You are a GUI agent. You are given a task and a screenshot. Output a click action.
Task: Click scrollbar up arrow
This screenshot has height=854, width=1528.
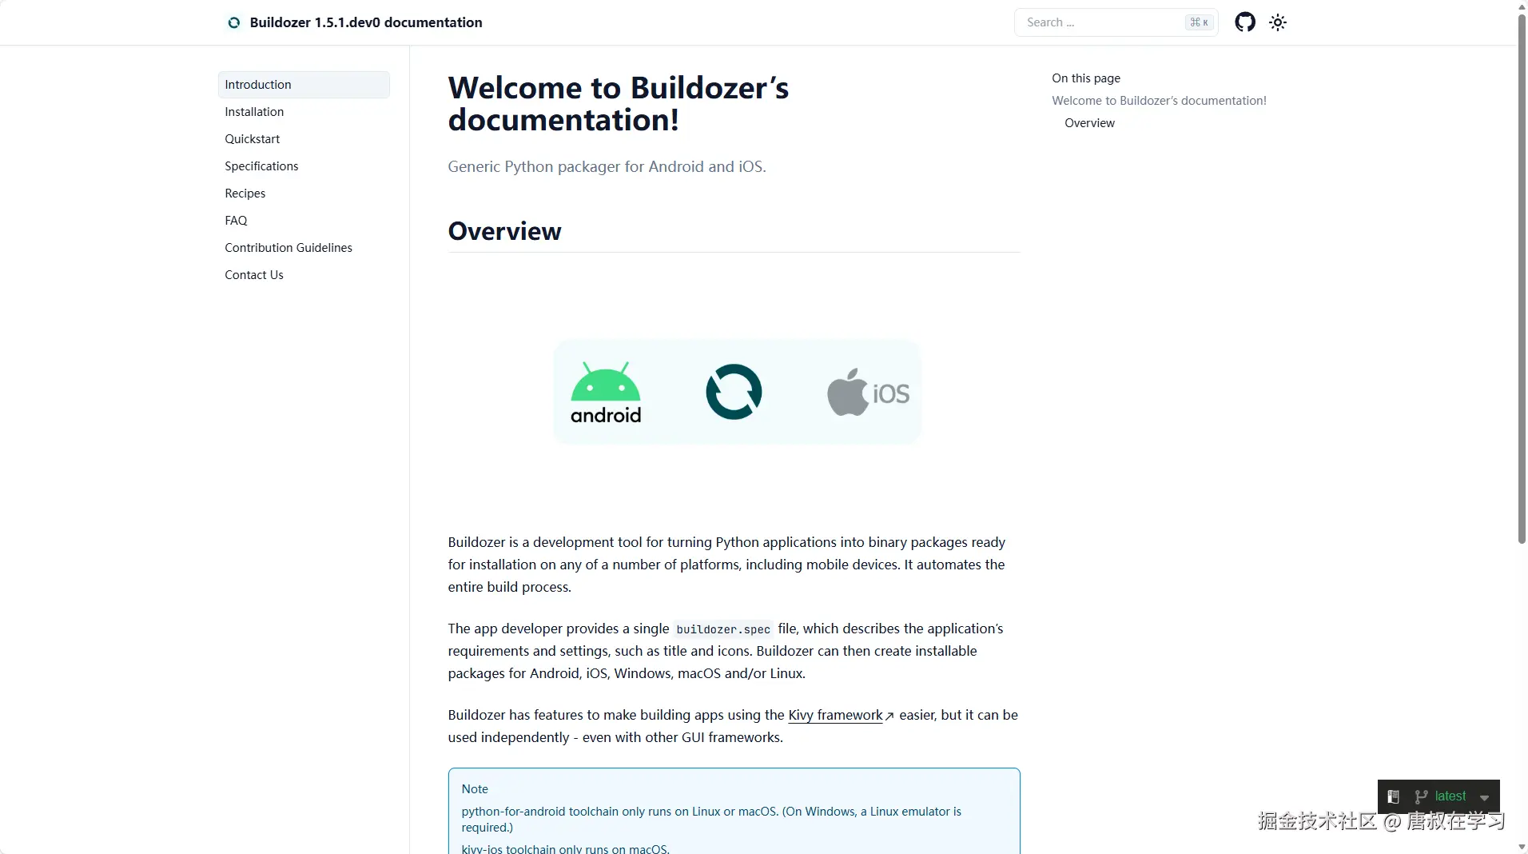click(1522, 6)
